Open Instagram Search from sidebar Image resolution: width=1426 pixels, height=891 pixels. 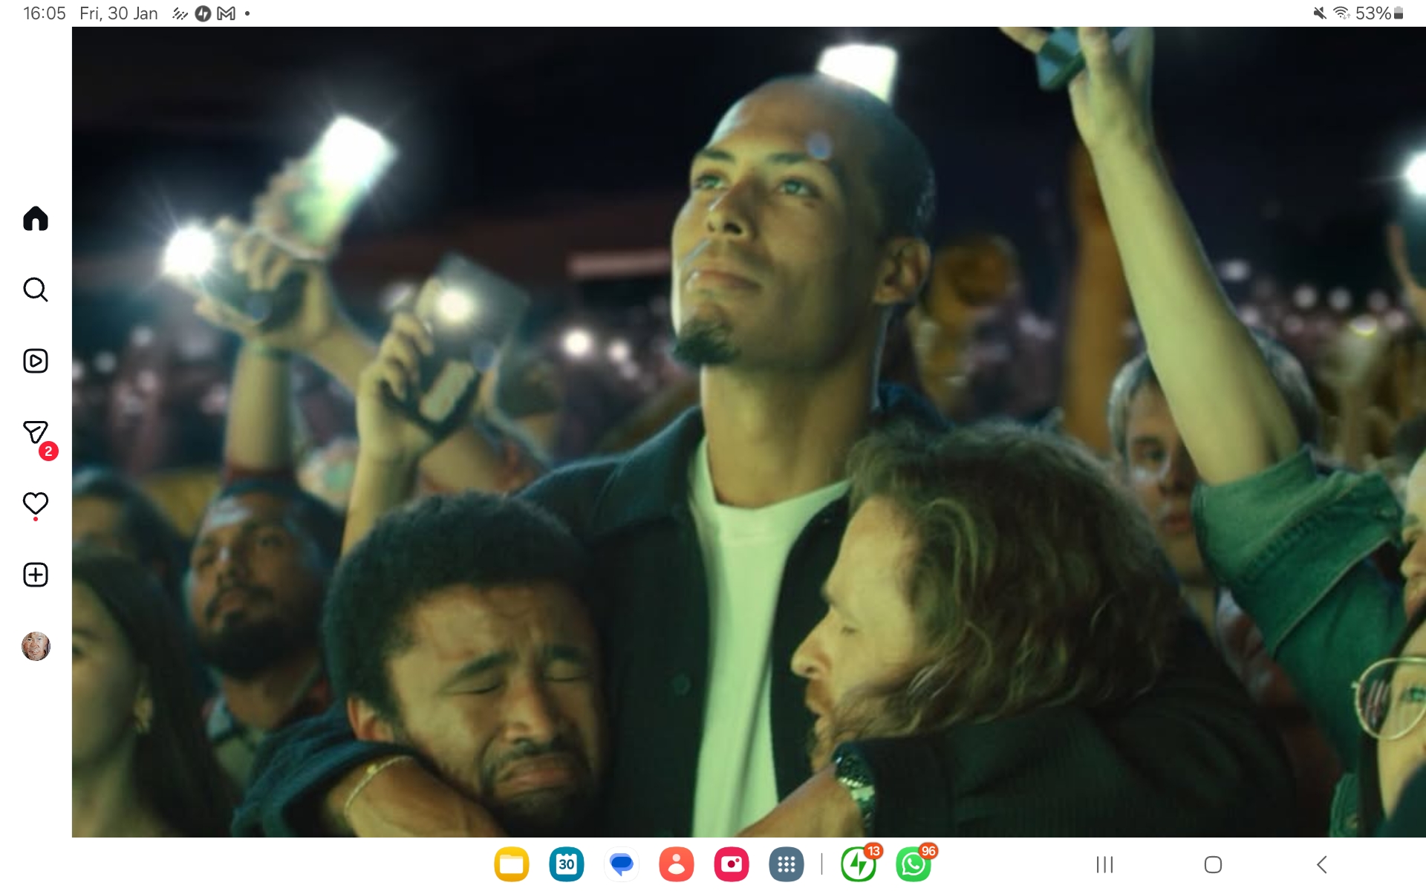tap(36, 290)
